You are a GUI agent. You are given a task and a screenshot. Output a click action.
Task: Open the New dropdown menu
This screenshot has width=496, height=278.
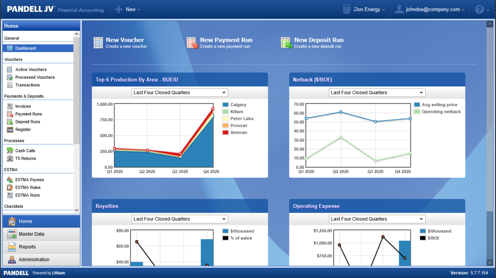[x=133, y=9]
